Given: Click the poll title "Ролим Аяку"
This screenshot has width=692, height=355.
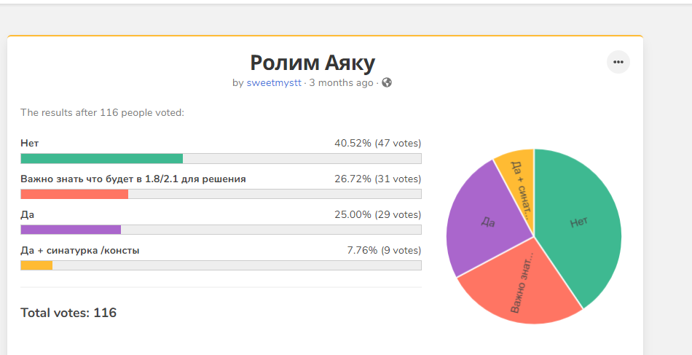Looking at the screenshot, I should (x=312, y=63).
